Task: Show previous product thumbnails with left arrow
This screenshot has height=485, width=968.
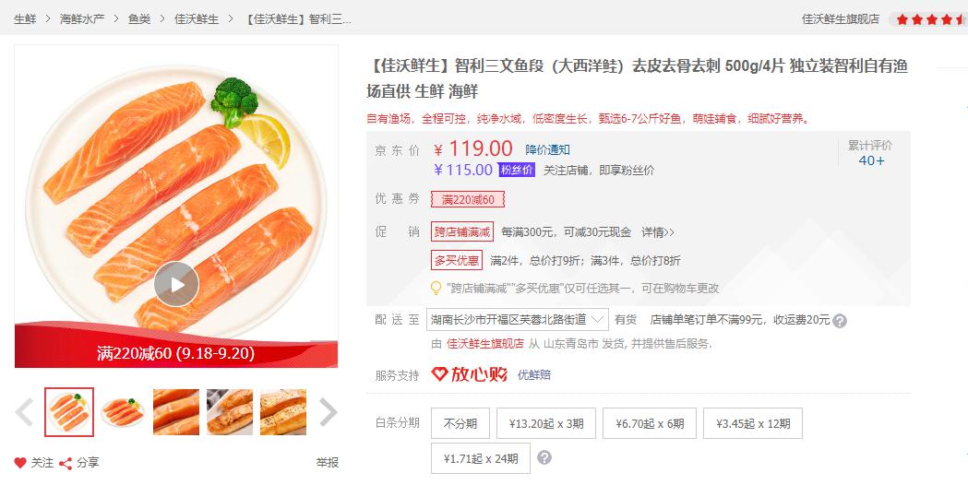Action: [25, 412]
